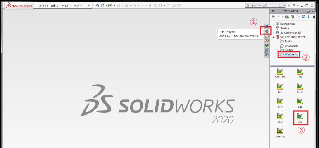Screen dimensions: 319x148
Task: Expand the Design Library tree node
Action: coord(273,24)
